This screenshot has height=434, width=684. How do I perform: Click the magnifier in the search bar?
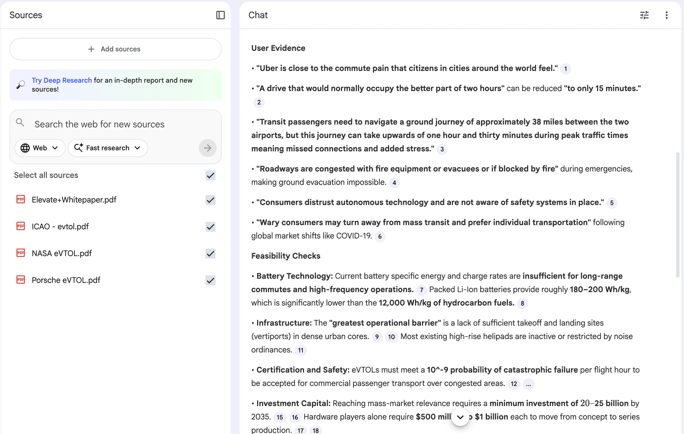pyautogui.click(x=20, y=122)
